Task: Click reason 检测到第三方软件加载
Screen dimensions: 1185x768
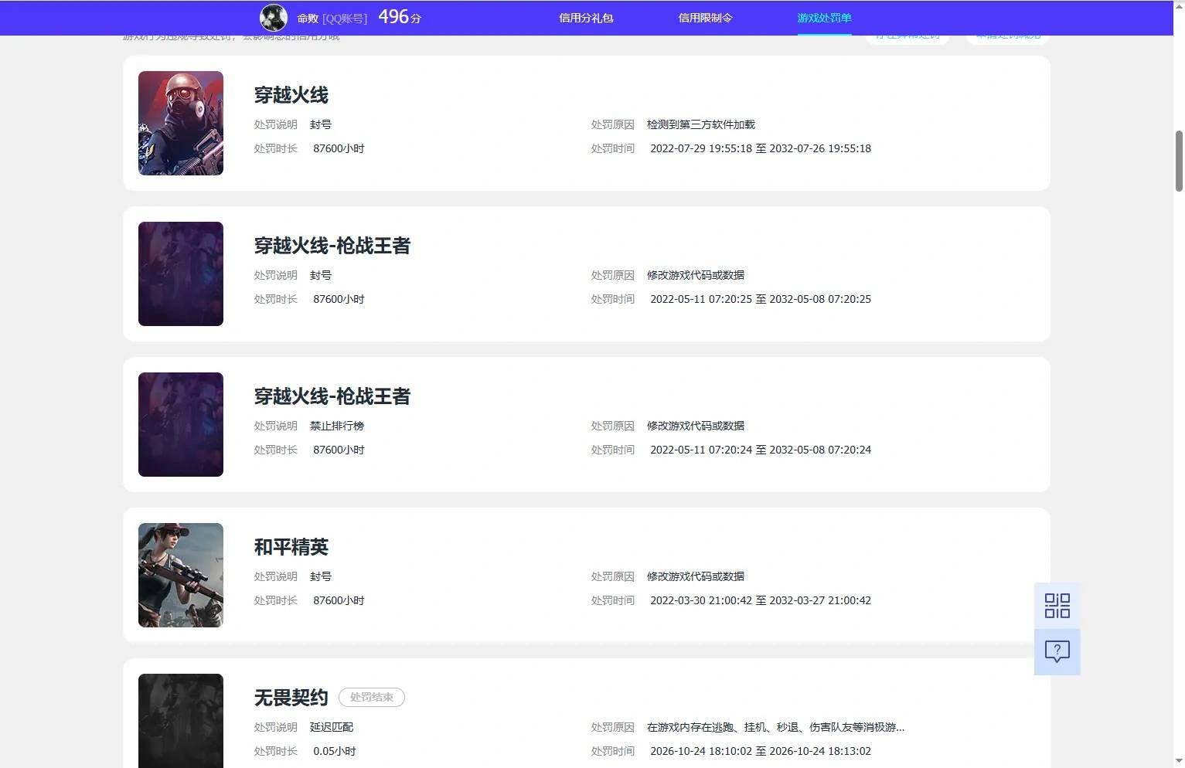Action: [x=701, y=124]
